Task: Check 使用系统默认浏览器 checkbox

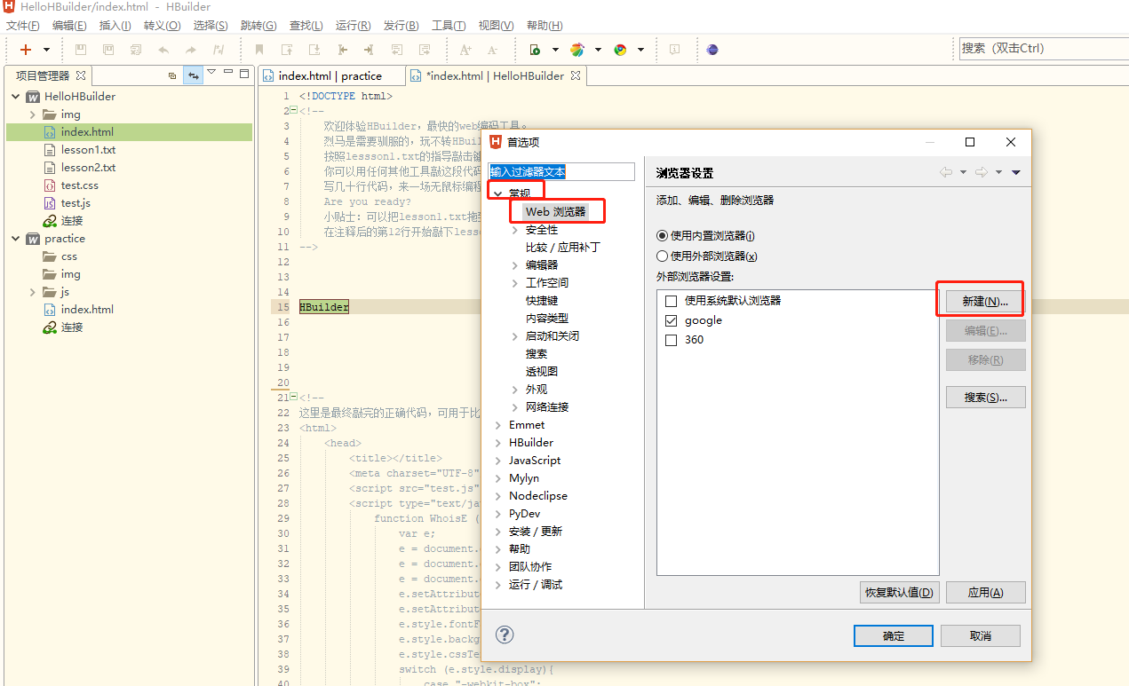Action: point(672,301)
